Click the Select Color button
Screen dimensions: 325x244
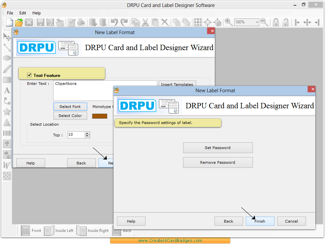[x=70, y=116]
